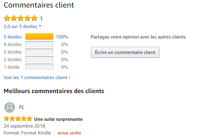Click the empty 1 étoile bar
This screenshot has height=138, width=210.
point(39,66)
